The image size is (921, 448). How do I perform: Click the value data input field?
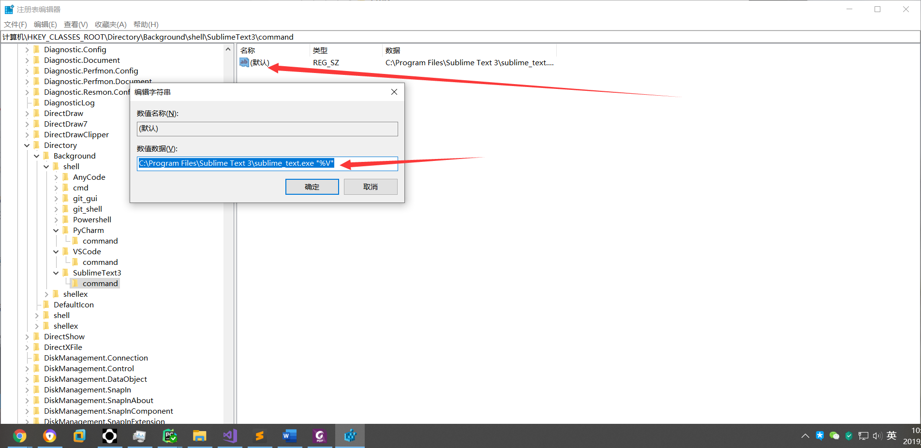coord(267,163)
